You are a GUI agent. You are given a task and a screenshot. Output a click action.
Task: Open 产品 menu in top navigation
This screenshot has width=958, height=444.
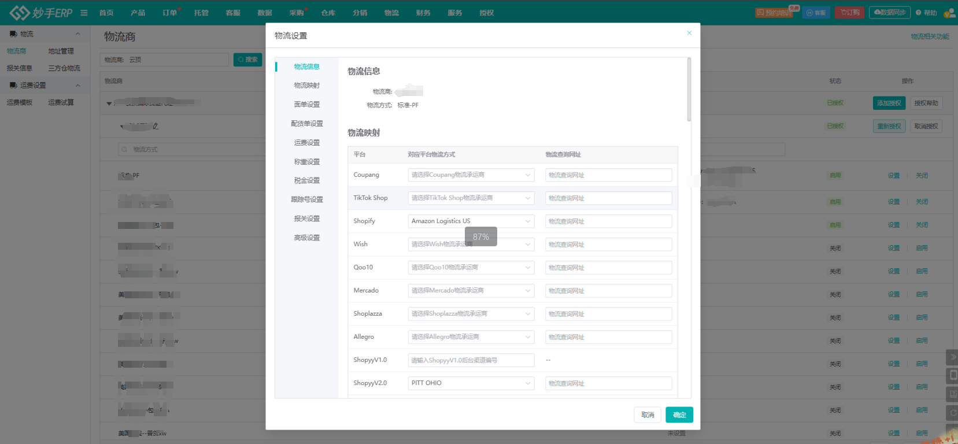(x=138, y=13)
